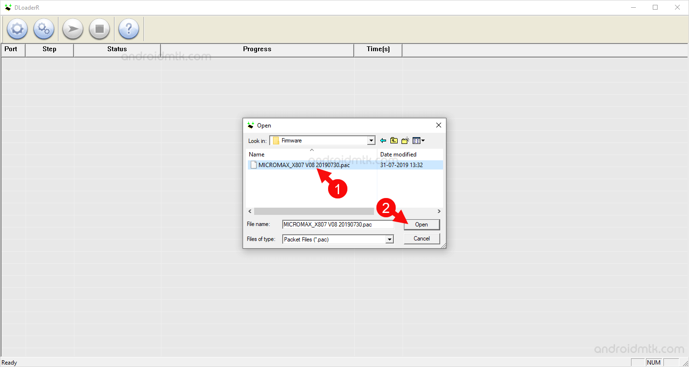
Task: Close the DLoaderR main window
Action: (x=677, y=7)
